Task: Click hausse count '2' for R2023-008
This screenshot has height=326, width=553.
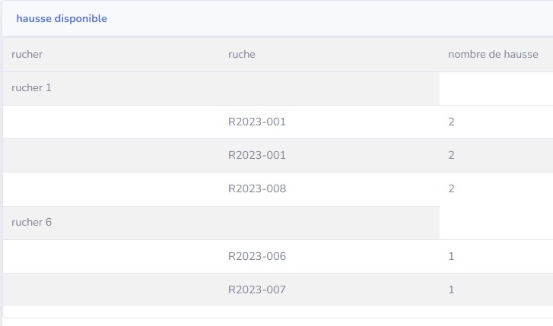Action: (452, 188)
